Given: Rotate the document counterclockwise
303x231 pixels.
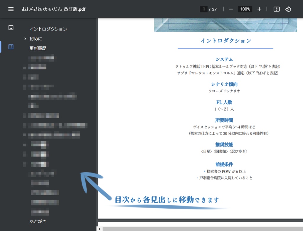Looking at the screenshot, I should tap(289, 9).
